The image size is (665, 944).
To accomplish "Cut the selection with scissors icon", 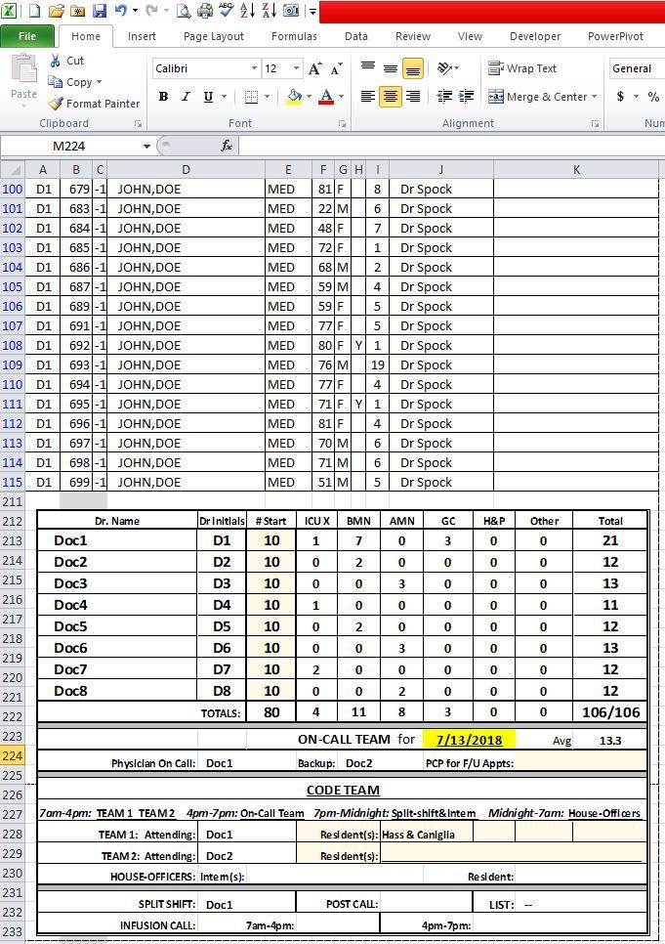I will pos(56,61).
